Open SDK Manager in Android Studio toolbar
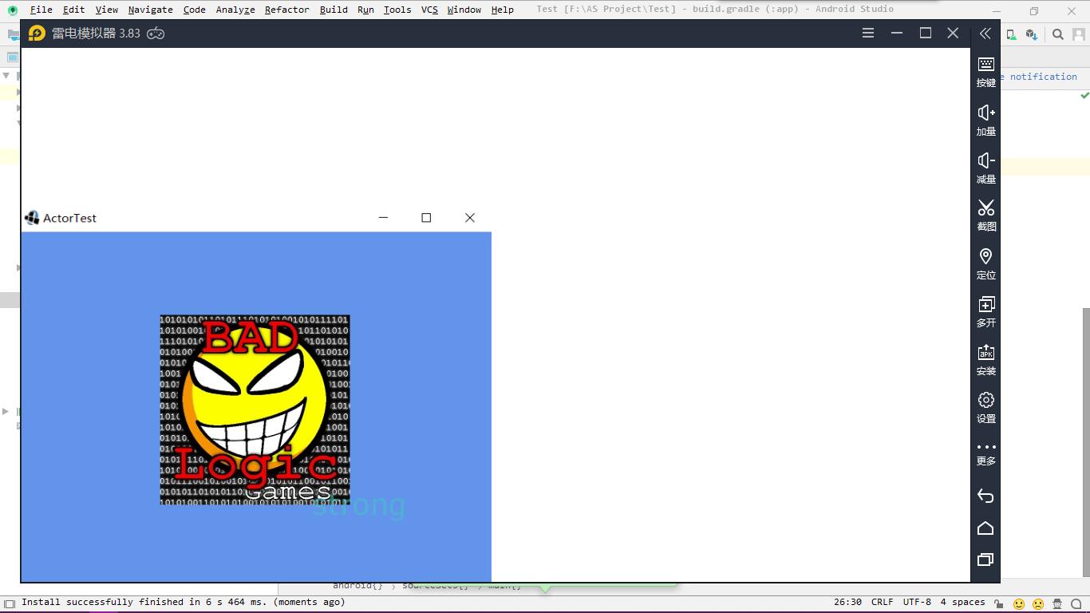The width and height of the screenshot is (1090, 613). [1032, 34]
